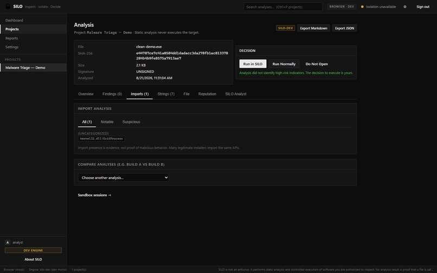Click the Browser (mock) status bar entry
This screenshot has width=437, height=273.
[x=14, y=270]
